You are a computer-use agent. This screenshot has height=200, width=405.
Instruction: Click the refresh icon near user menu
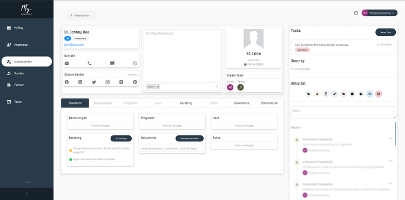pyautogui.click(x=356, y=13)
